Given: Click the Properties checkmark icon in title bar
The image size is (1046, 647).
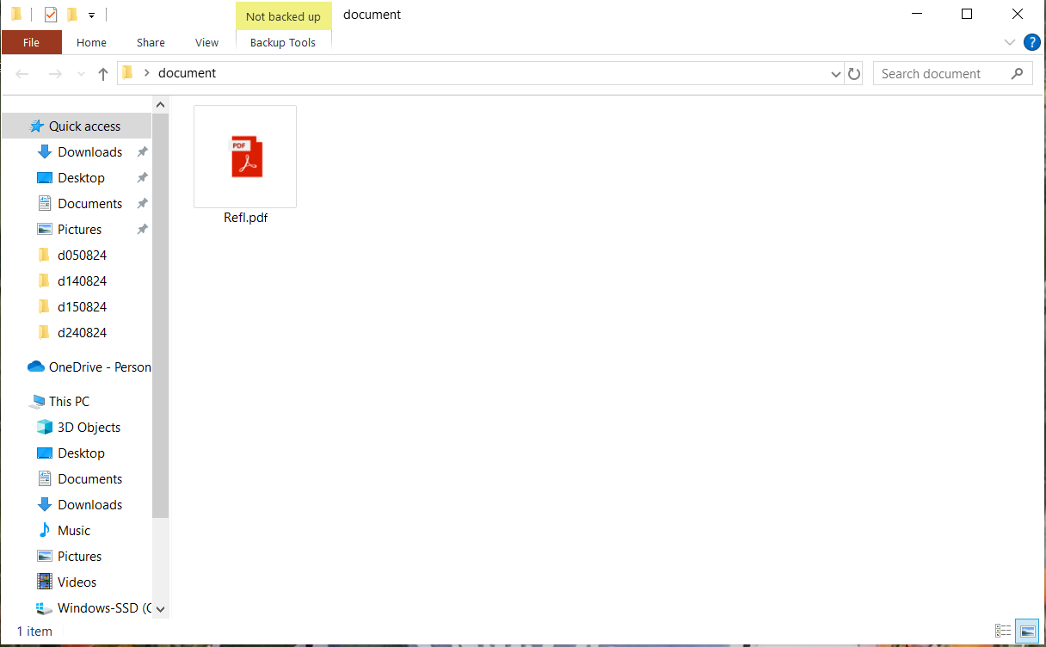Looking at the screenshot, I should coord(51,15).
